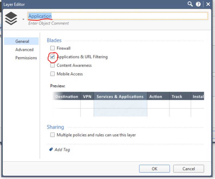The width and height of the screenshot is (215, 179).
Task: Click the Action preview column header
Action: (158, 96)
